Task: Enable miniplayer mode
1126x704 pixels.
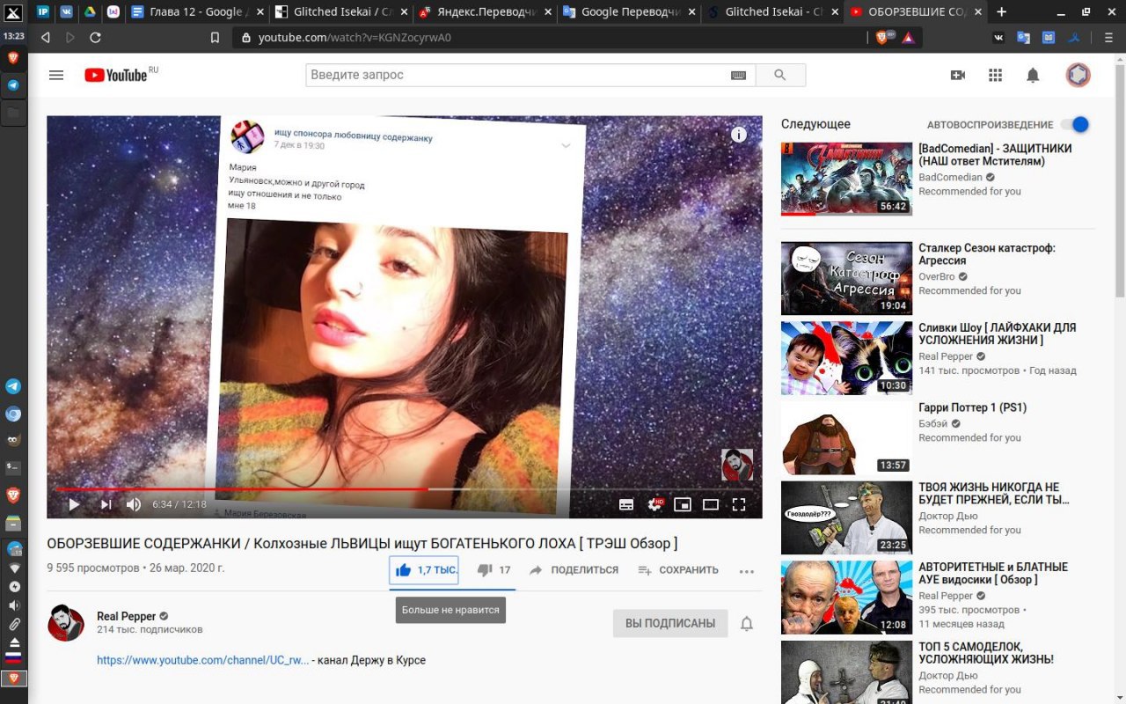Action: [x=683, y=504]
